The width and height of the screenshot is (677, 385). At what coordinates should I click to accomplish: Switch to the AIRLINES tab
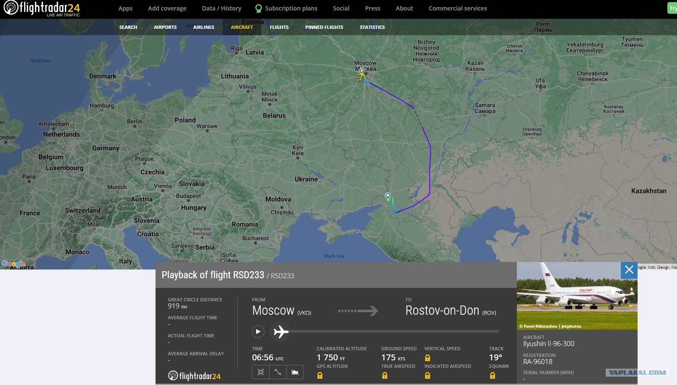coord(204,27)
